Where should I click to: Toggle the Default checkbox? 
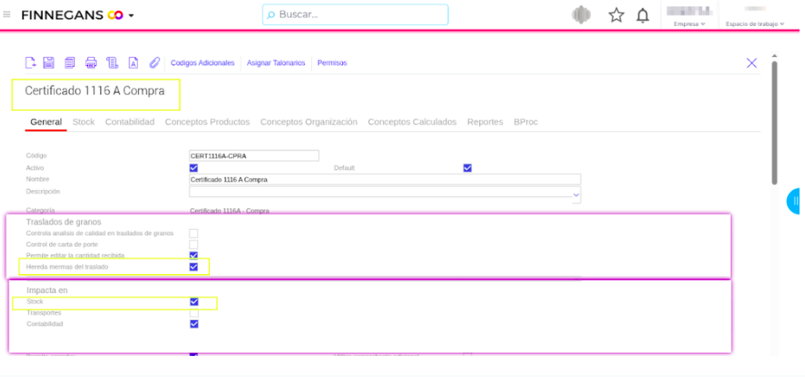click(467, 167)
